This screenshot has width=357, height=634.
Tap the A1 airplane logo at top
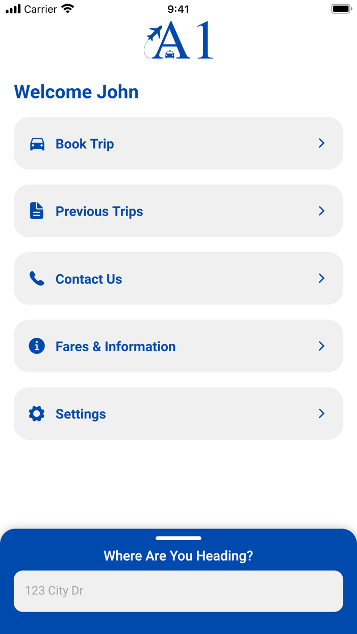click(x=178, y=40)
